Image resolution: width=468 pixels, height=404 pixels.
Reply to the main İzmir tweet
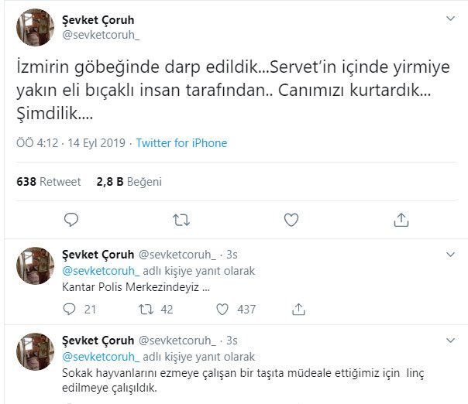pos(71,220)
